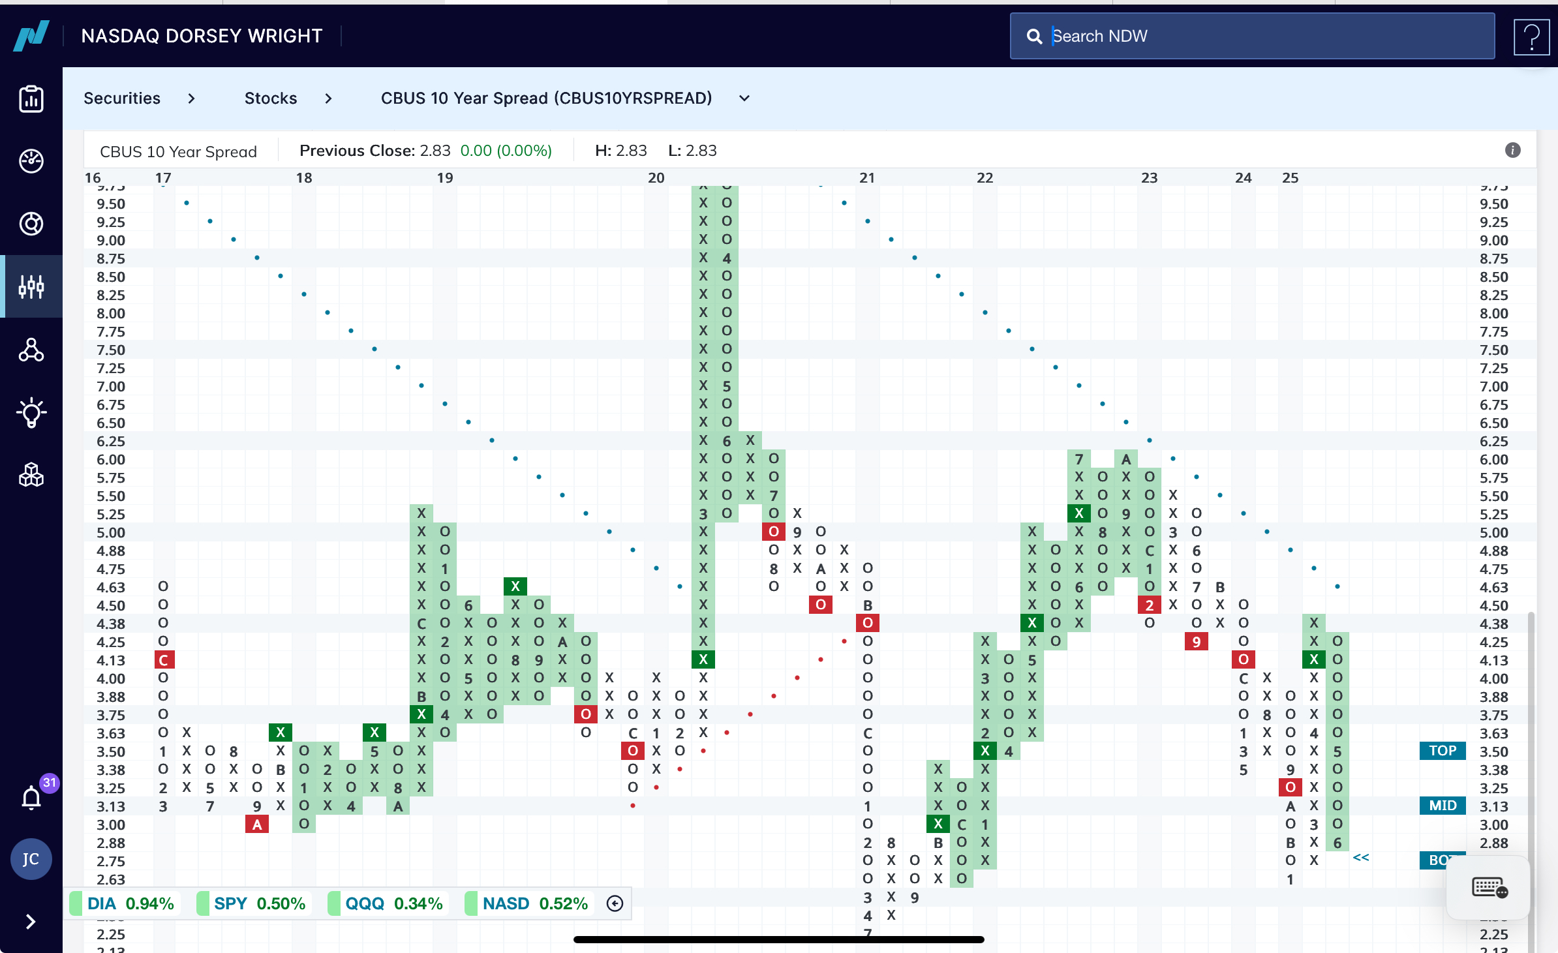Open the reports clipboard sidebar icon
Image resolution: width=1558 pixels, height=953 pixels.
click(31, 99)
